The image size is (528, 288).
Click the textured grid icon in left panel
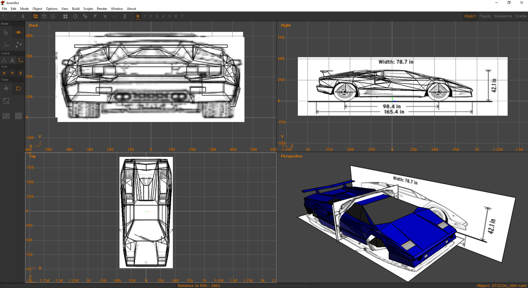click(18, 116)
